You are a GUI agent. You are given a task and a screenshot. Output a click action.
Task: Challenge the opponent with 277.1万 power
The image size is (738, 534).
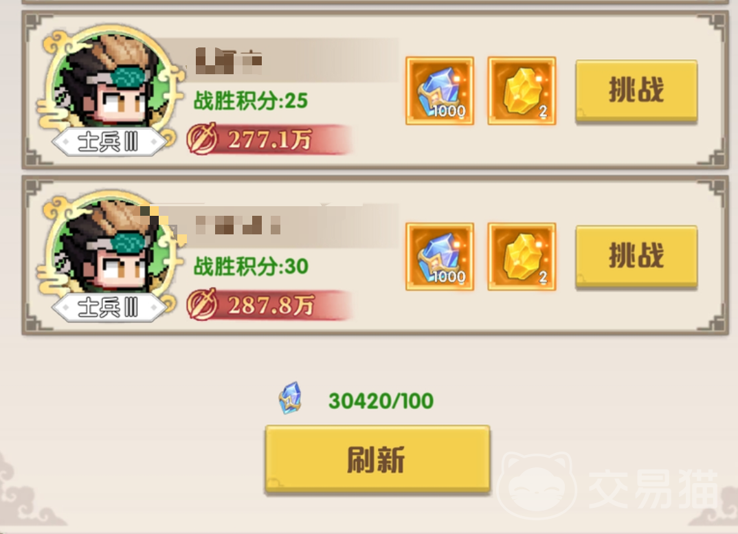[x=636, y=91]
